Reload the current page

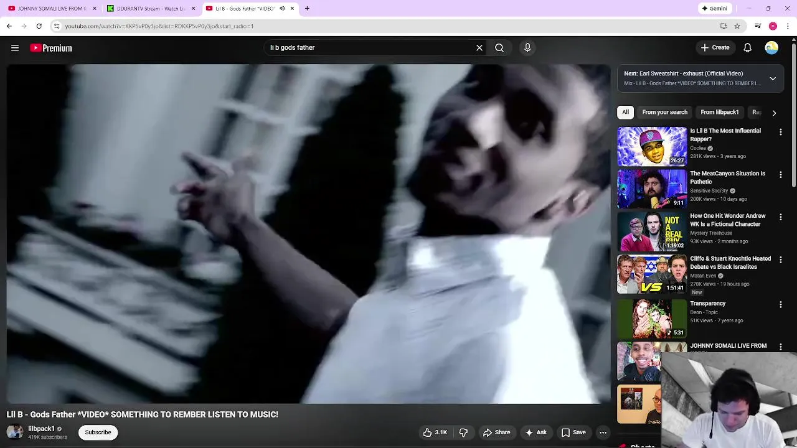pyautogui.click(x=39, y=26)
